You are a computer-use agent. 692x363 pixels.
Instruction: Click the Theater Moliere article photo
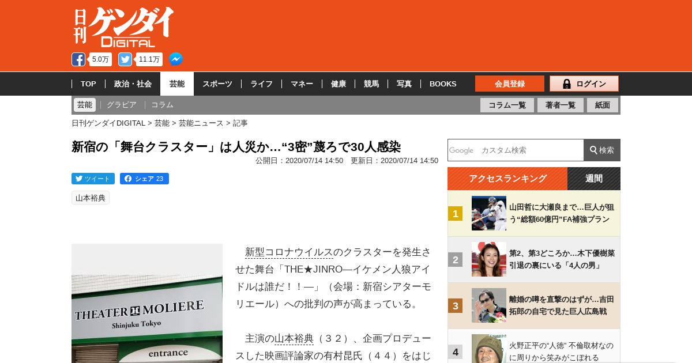pyautogui.click(x=147, y=303)
